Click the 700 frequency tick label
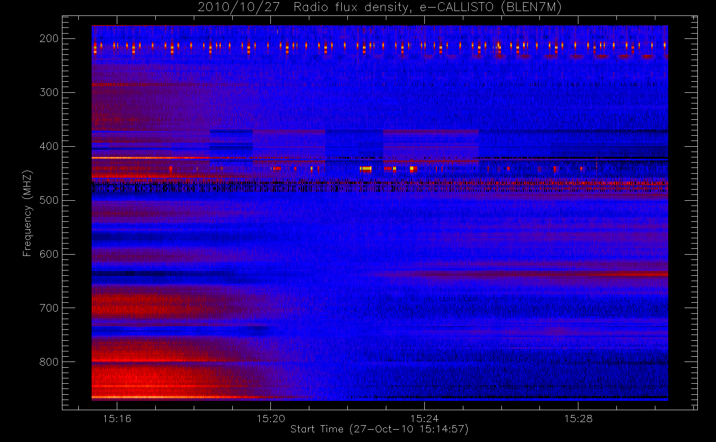 pyautogui.click(x=49, y=308)
